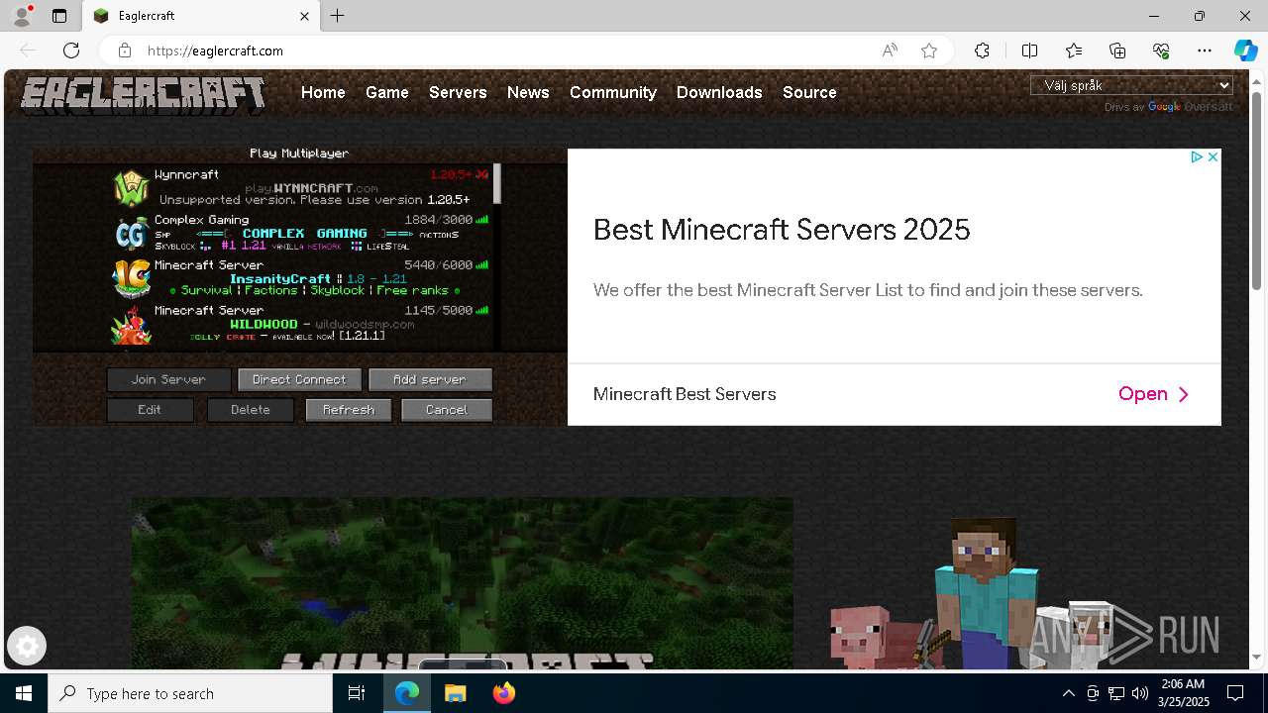This screenshot has width=1268, height=713.
Task: Open a new browser tab
Action: [x=338, y=16]
